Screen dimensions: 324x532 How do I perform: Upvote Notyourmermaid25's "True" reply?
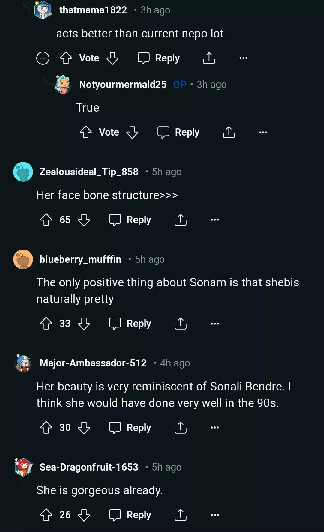[x=86, y=132]
